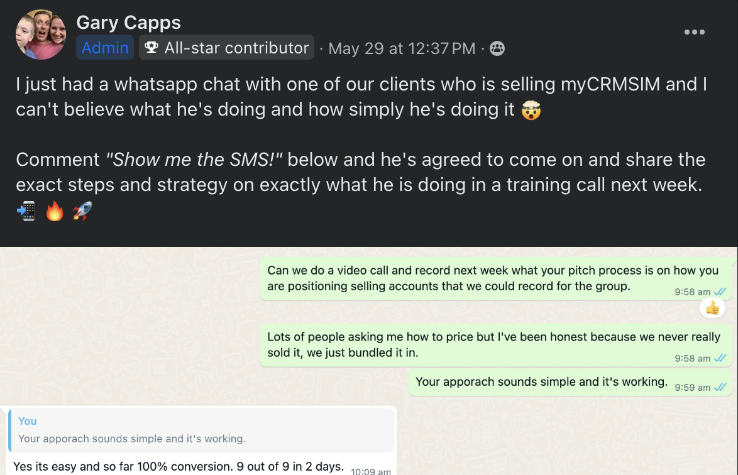Click Gary Capps' profile picture
The image size is (738, 475).
click(41, 35)
